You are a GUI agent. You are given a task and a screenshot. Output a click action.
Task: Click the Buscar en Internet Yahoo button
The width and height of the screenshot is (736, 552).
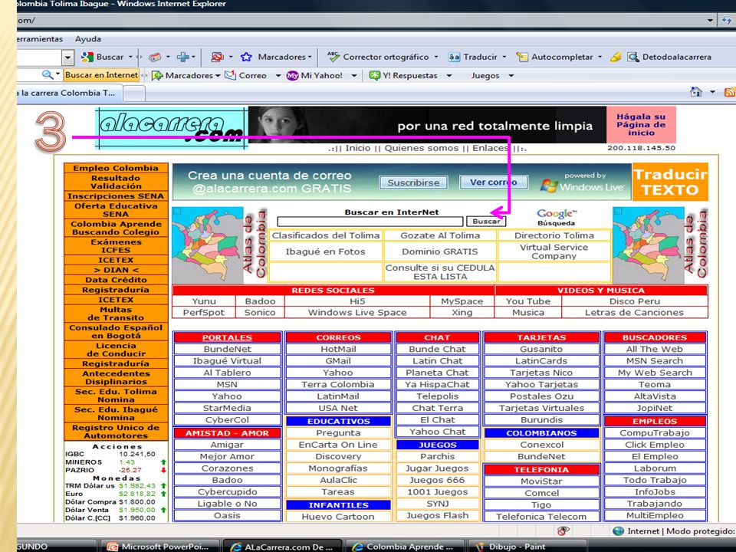pos(101,74)
